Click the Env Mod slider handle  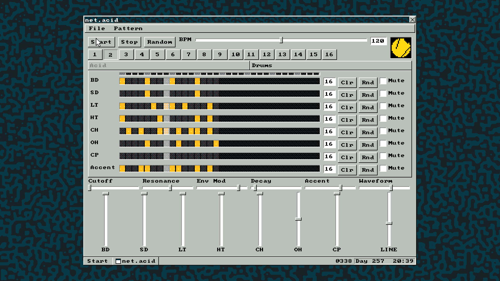(239, 188)
